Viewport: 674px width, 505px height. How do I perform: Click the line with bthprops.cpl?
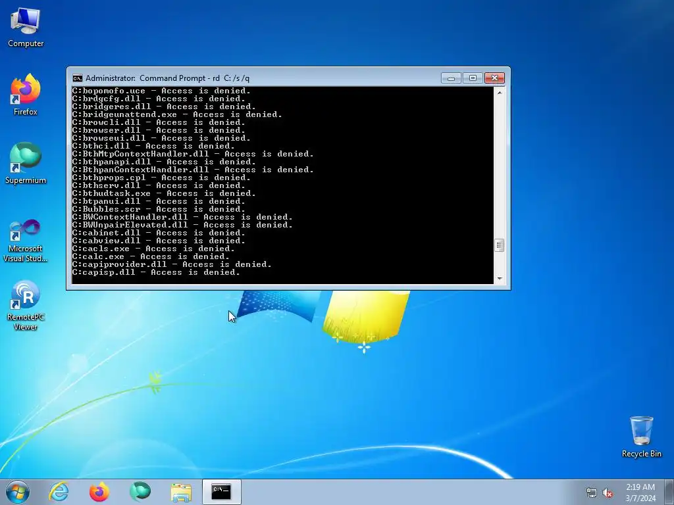(161, 178)
